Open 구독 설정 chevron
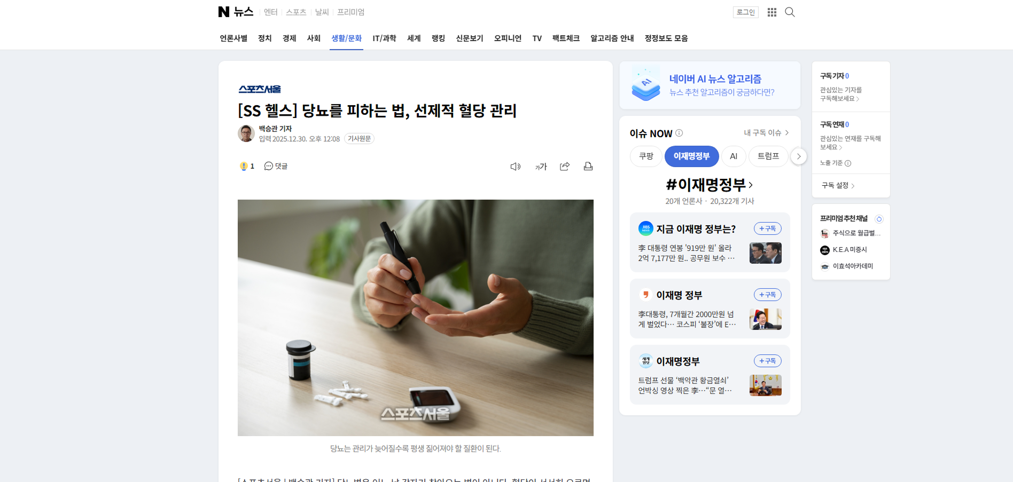1013x482 pixels. (838, 186)
